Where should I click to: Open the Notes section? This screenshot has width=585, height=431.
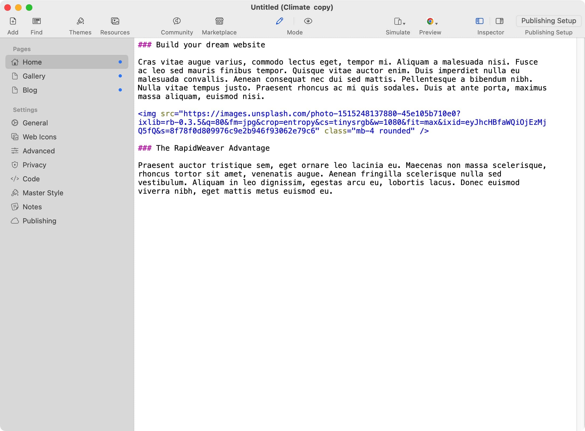point(67,207)
